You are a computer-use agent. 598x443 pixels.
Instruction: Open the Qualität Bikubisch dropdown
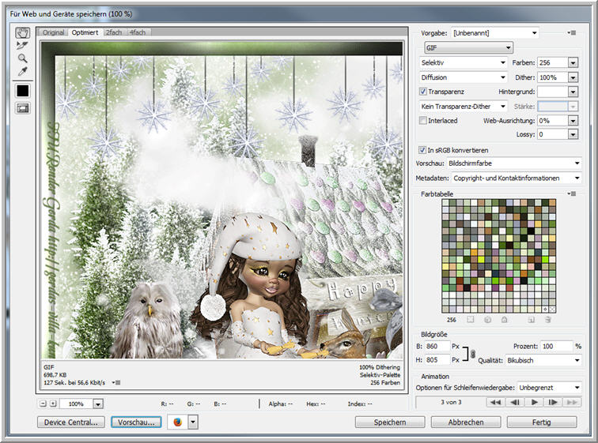click(543, 360)
